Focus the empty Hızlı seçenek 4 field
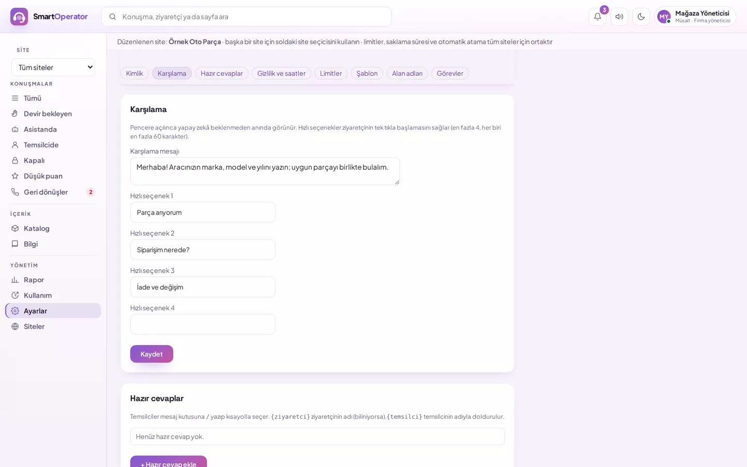 coord(203,324)
